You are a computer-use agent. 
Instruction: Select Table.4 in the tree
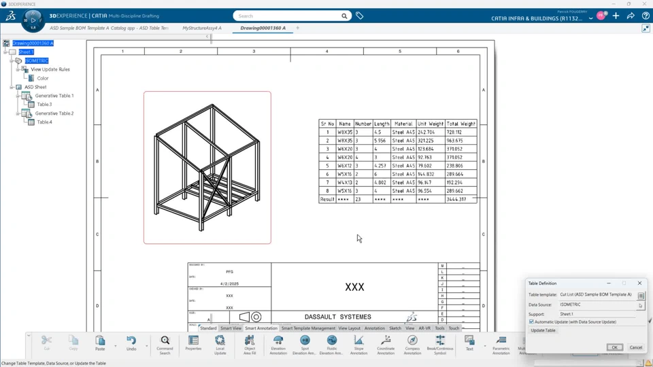[45, 122]
